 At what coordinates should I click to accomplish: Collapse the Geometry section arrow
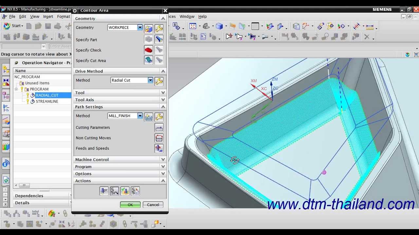coord(163,19)
